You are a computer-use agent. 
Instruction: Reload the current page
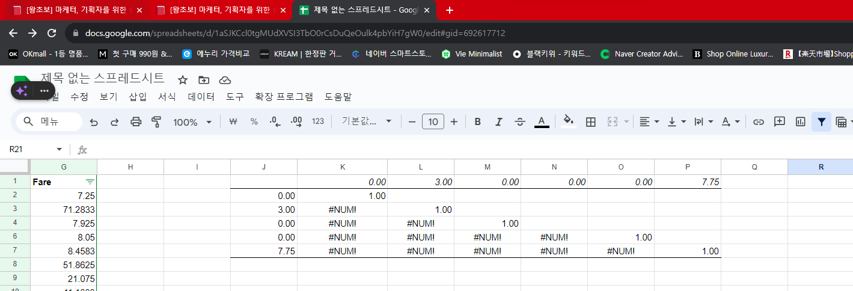(x=52, y=33)
